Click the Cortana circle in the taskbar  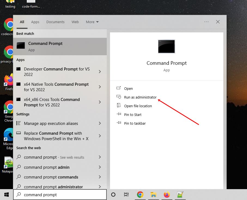click(x=113, y=195)
